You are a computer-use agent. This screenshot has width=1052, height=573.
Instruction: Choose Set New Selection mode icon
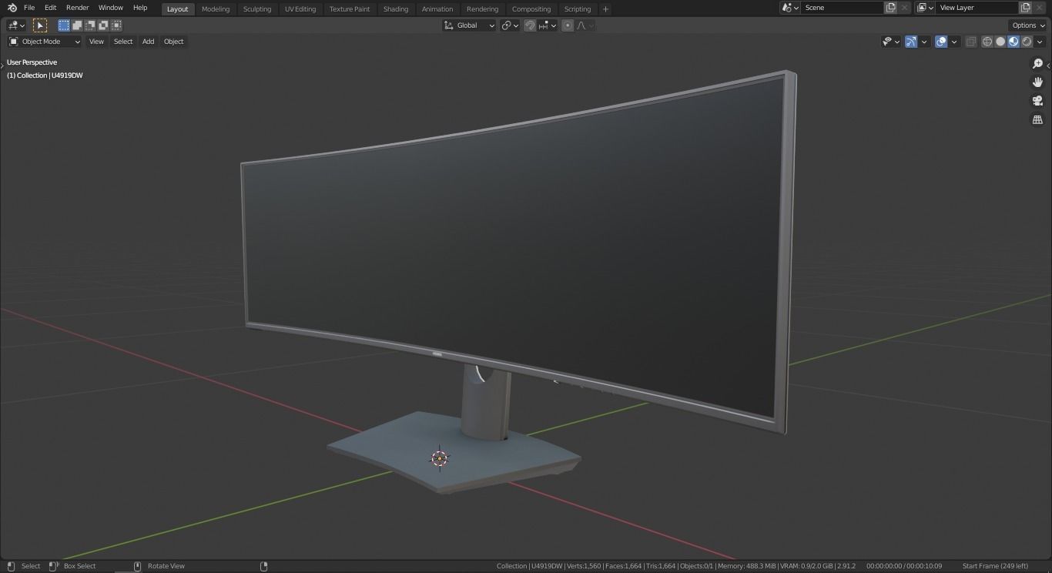click(64, 25)
